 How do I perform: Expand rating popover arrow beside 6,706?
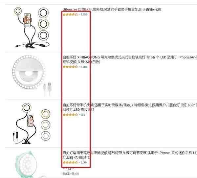[x=79, y=67]
